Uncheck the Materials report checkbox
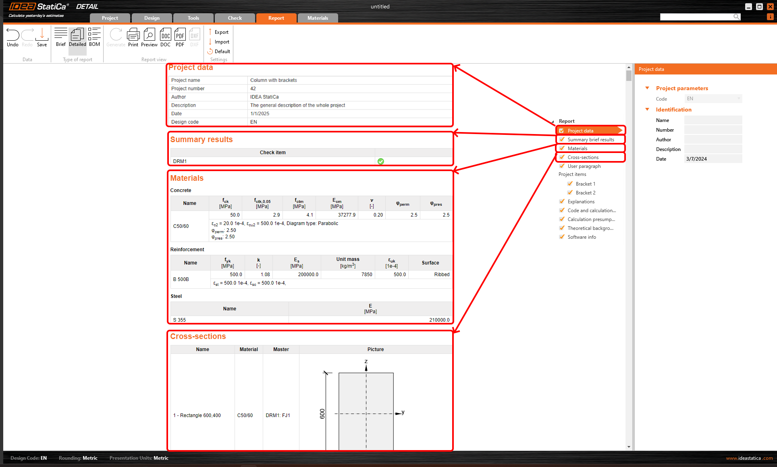 [562, 148]
